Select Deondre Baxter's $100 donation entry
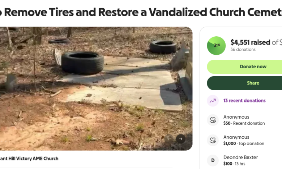This screenshot has width=282, height=169. coord(244,160)
